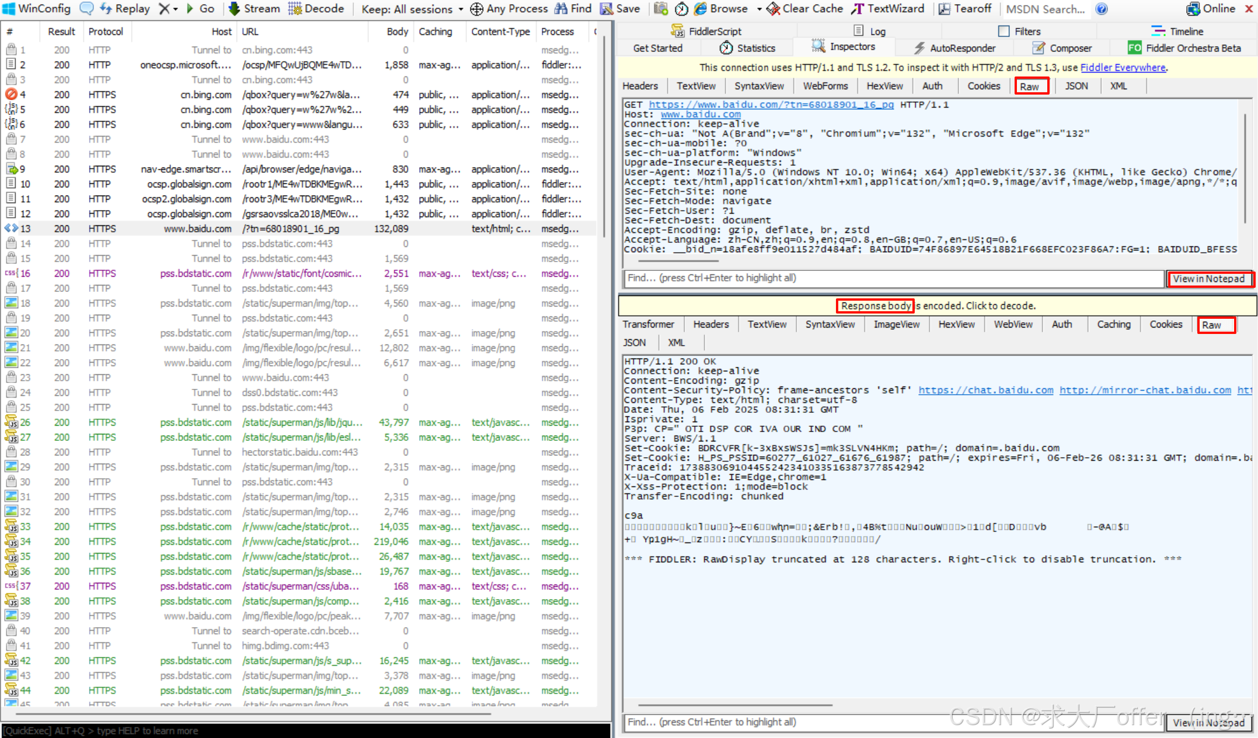
Task: Click the comment speech bubble icon
Action: tap(86, 9)
